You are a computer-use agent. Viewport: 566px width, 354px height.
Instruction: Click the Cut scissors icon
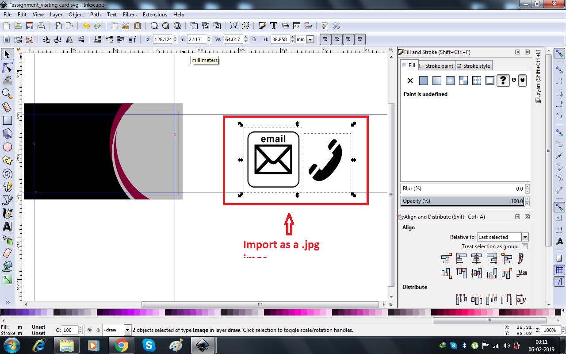point(126,26)
